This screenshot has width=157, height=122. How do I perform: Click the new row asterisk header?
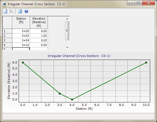(x=7, y=49)
